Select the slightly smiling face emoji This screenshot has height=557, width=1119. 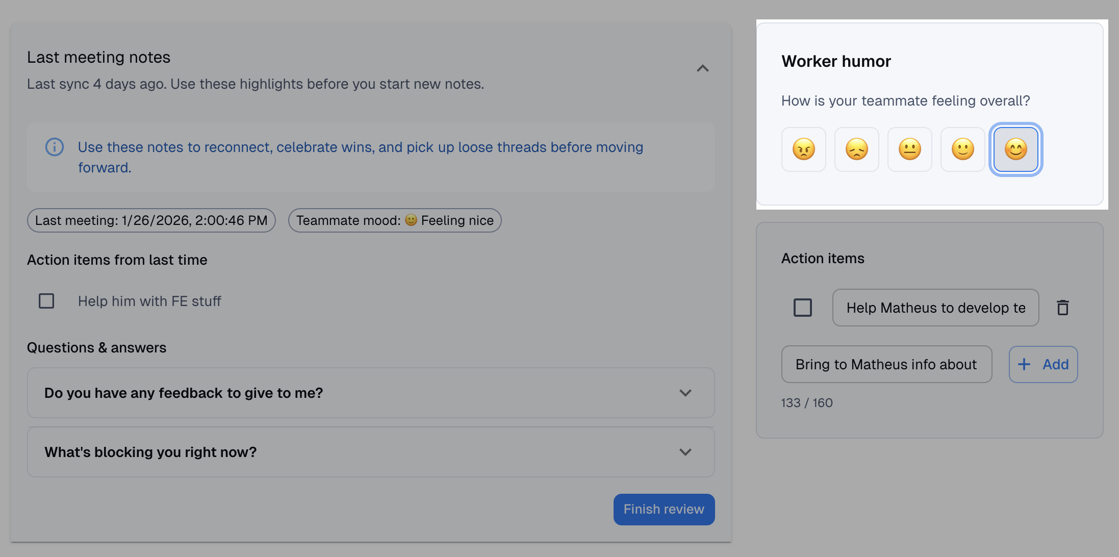pos(962,149)
